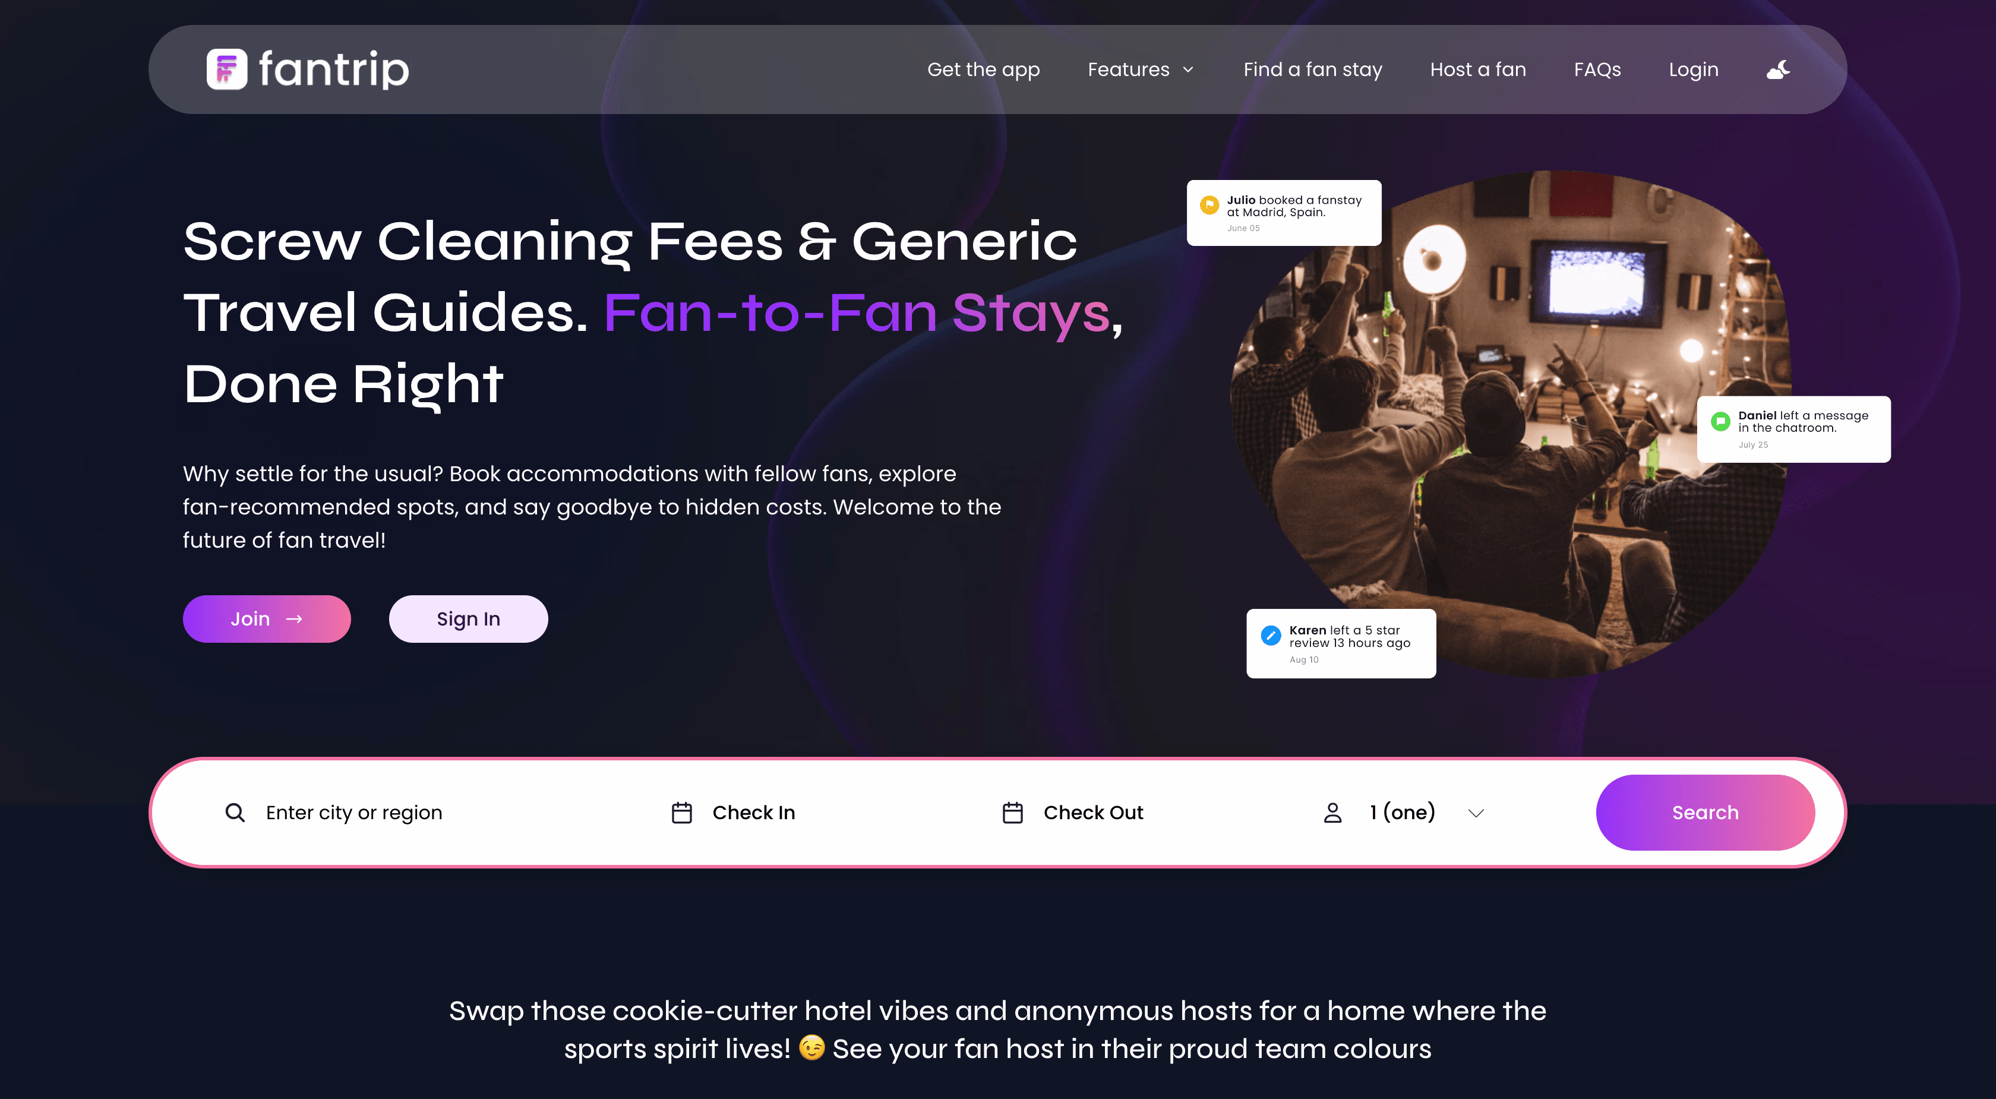Click the fantrip logo icon

[226, 70]
